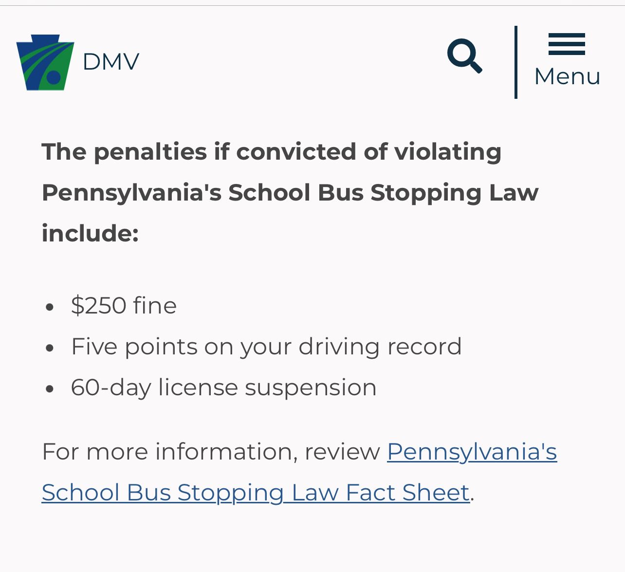Click the DMV text beside the logo

(x=111, y=62)
